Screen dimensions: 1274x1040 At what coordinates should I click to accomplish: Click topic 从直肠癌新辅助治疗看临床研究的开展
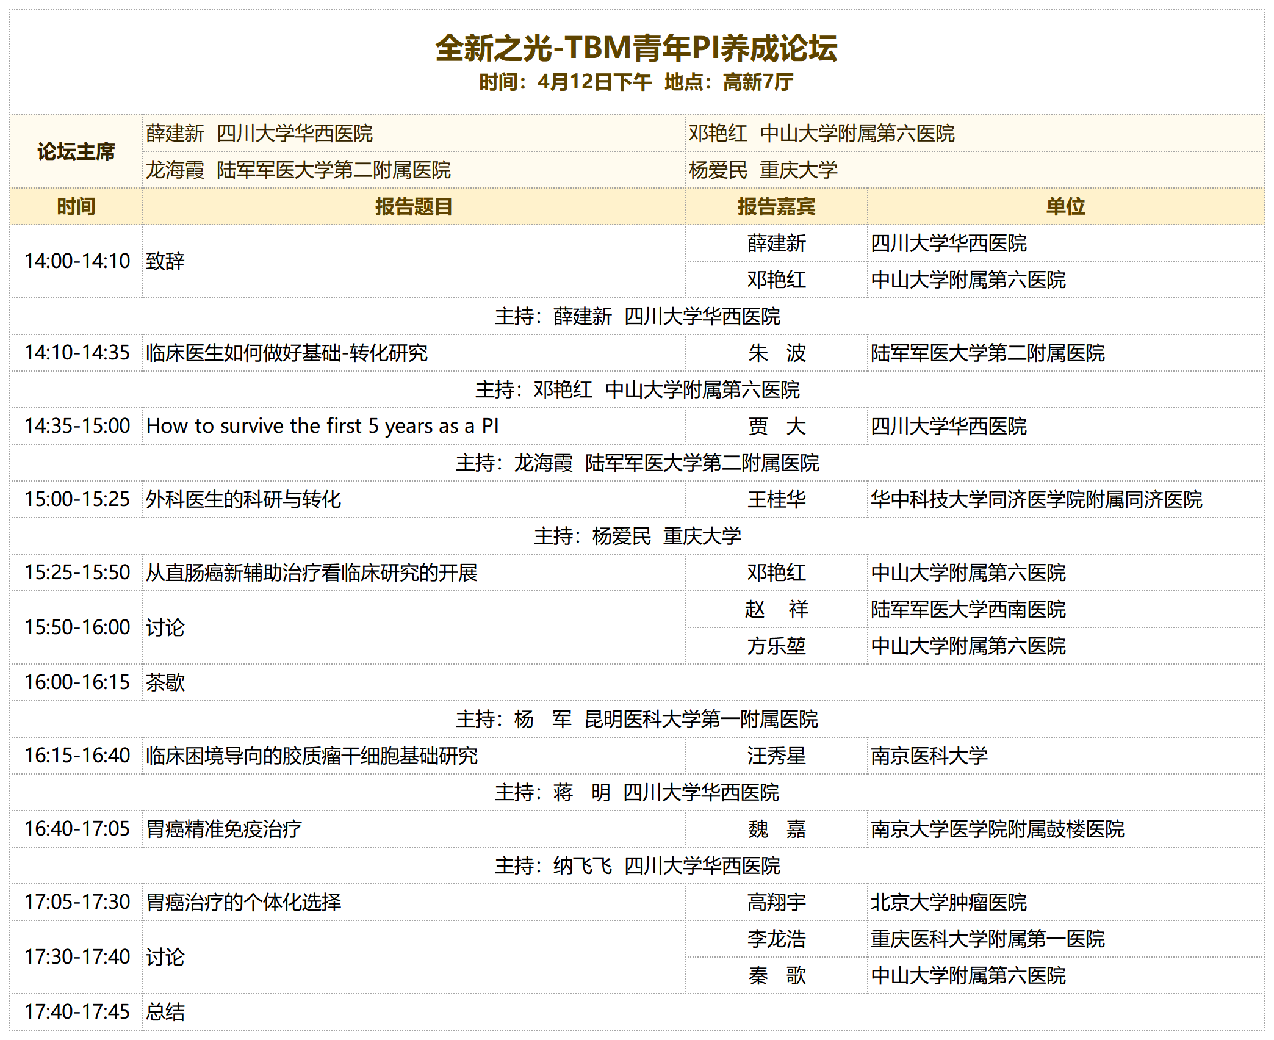312,572
